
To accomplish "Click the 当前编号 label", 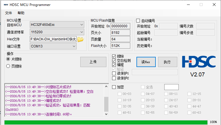I will click(x=144, y=39).
